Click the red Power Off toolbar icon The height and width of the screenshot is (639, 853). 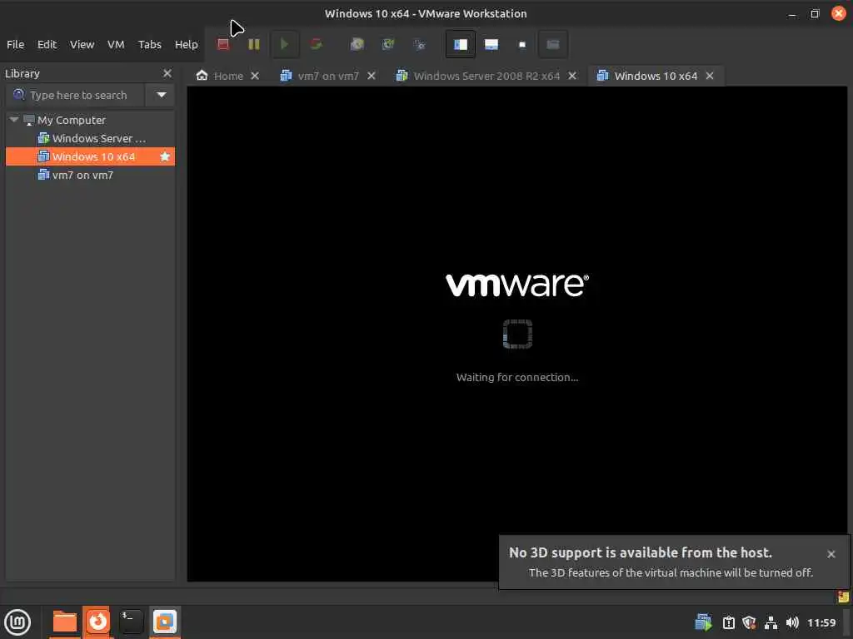(223, 44)
